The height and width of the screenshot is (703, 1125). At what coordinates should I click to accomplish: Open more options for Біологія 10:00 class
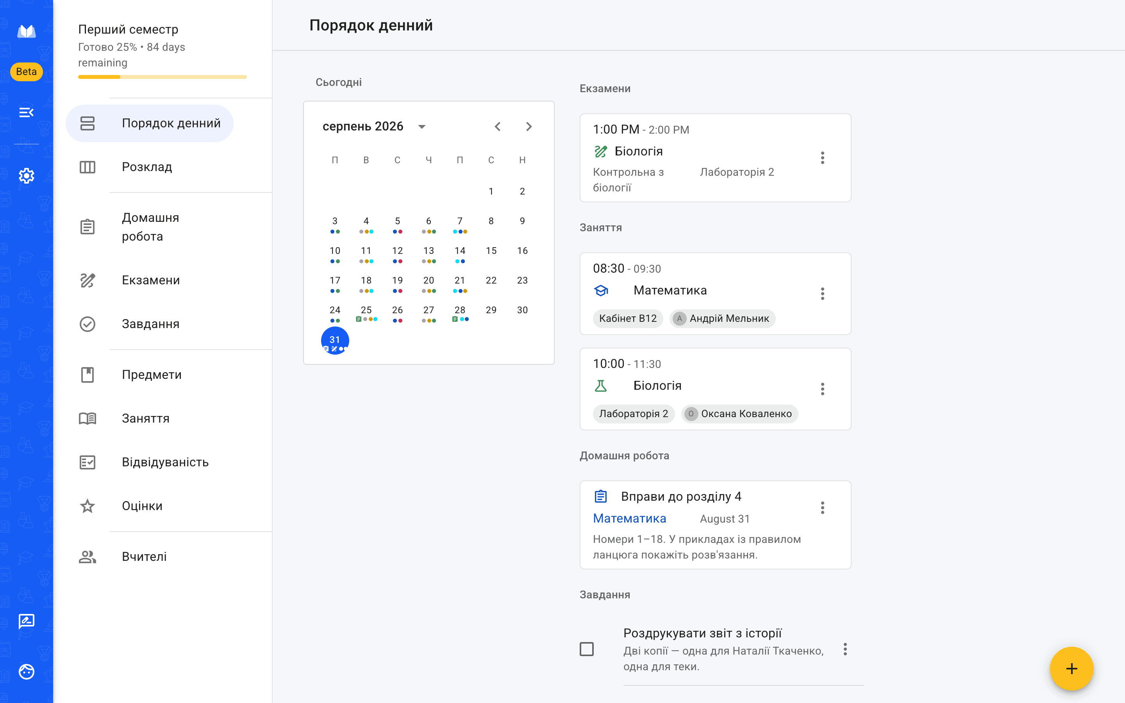click(822, 389)
